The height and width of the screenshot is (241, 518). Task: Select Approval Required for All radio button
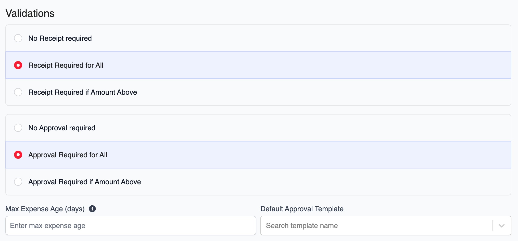pos(18,155)
